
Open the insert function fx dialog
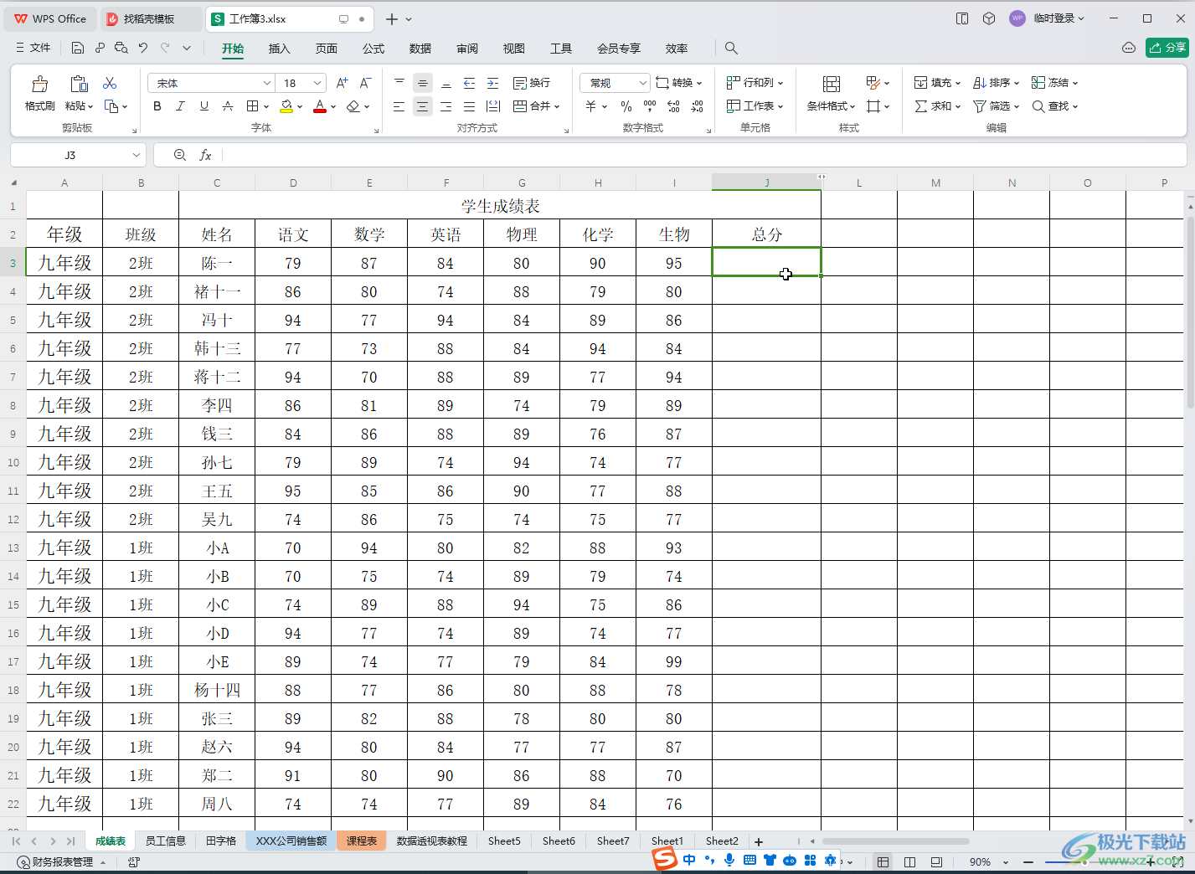point(205,155)
